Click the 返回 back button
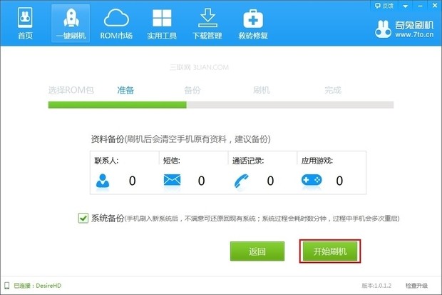The width and height of the screenshot is (442, 295). click(x=257, y=251)
